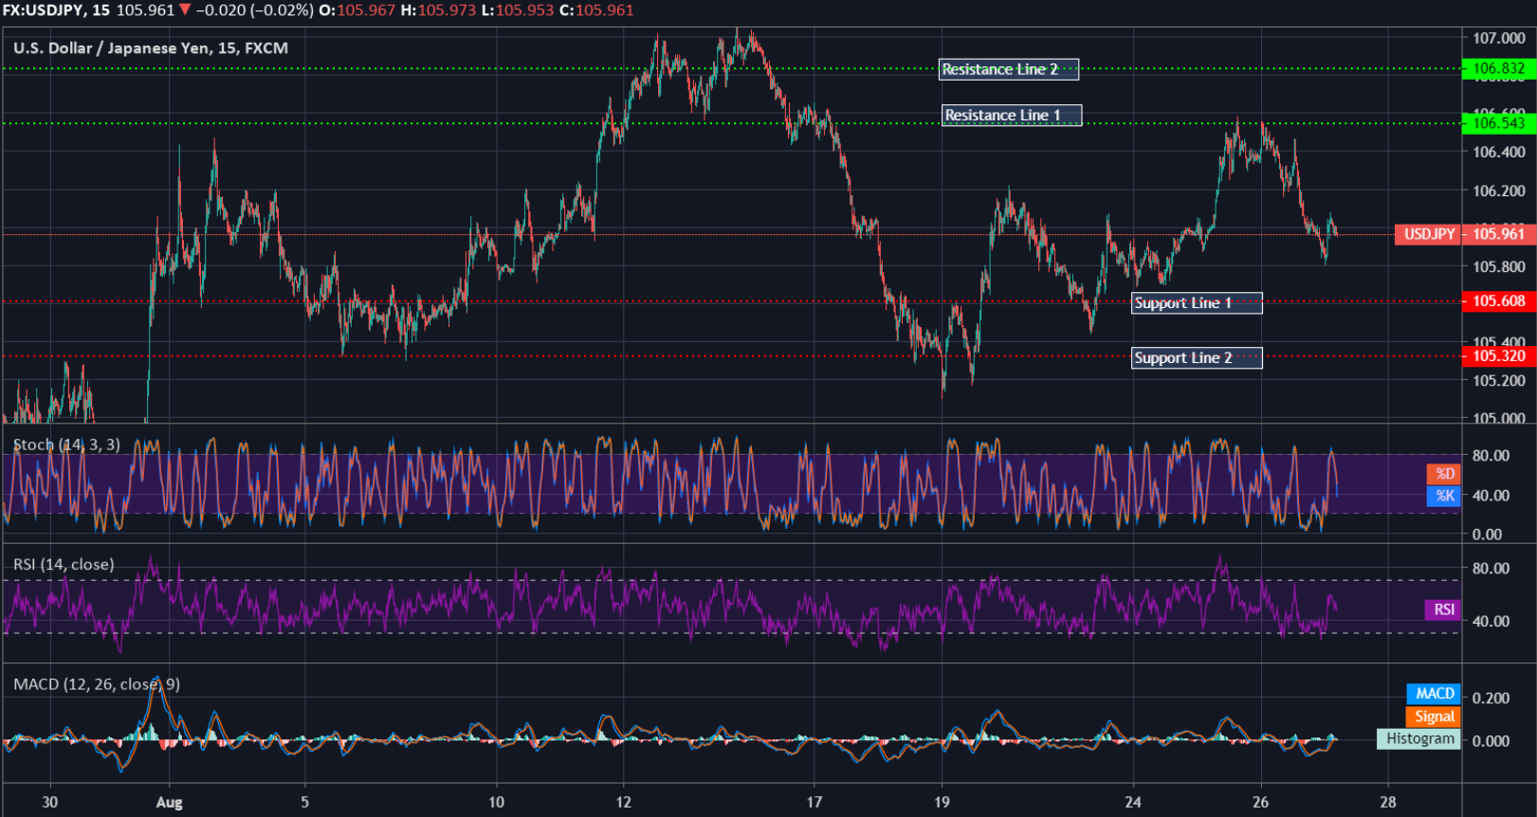Click the Resistance Line 2 label
This screenshot has width=1537, height=817.
click(1009, 69)
